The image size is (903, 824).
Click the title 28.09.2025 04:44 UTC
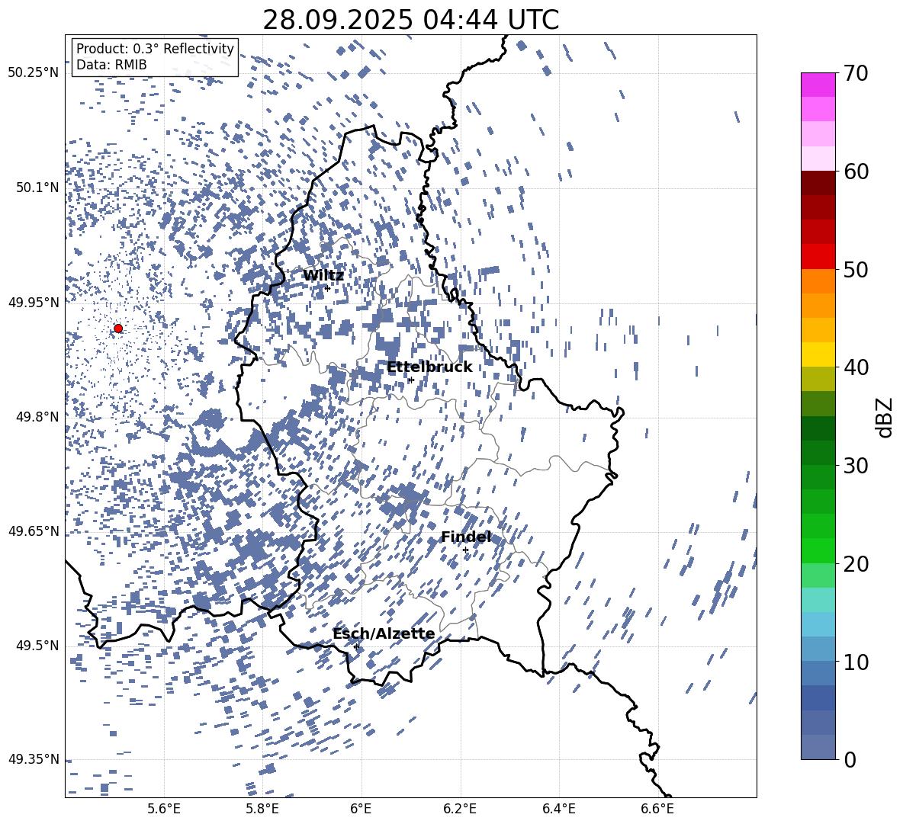(410, 20)
